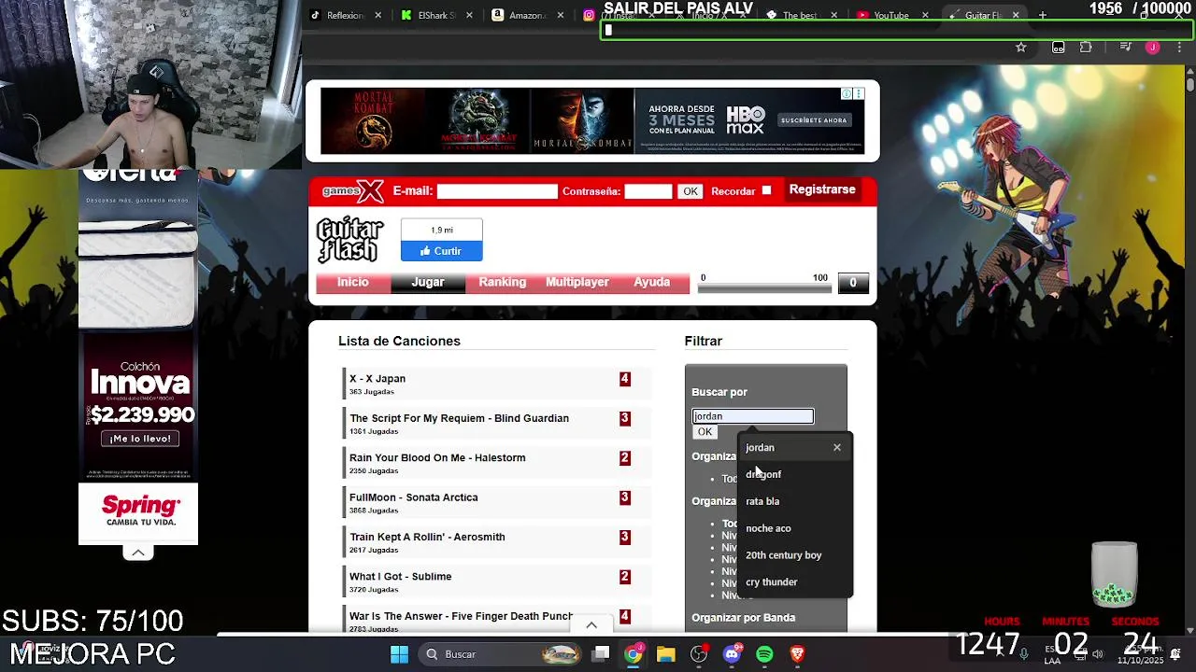Collapse the bottom ad chevron

(591, 625)
